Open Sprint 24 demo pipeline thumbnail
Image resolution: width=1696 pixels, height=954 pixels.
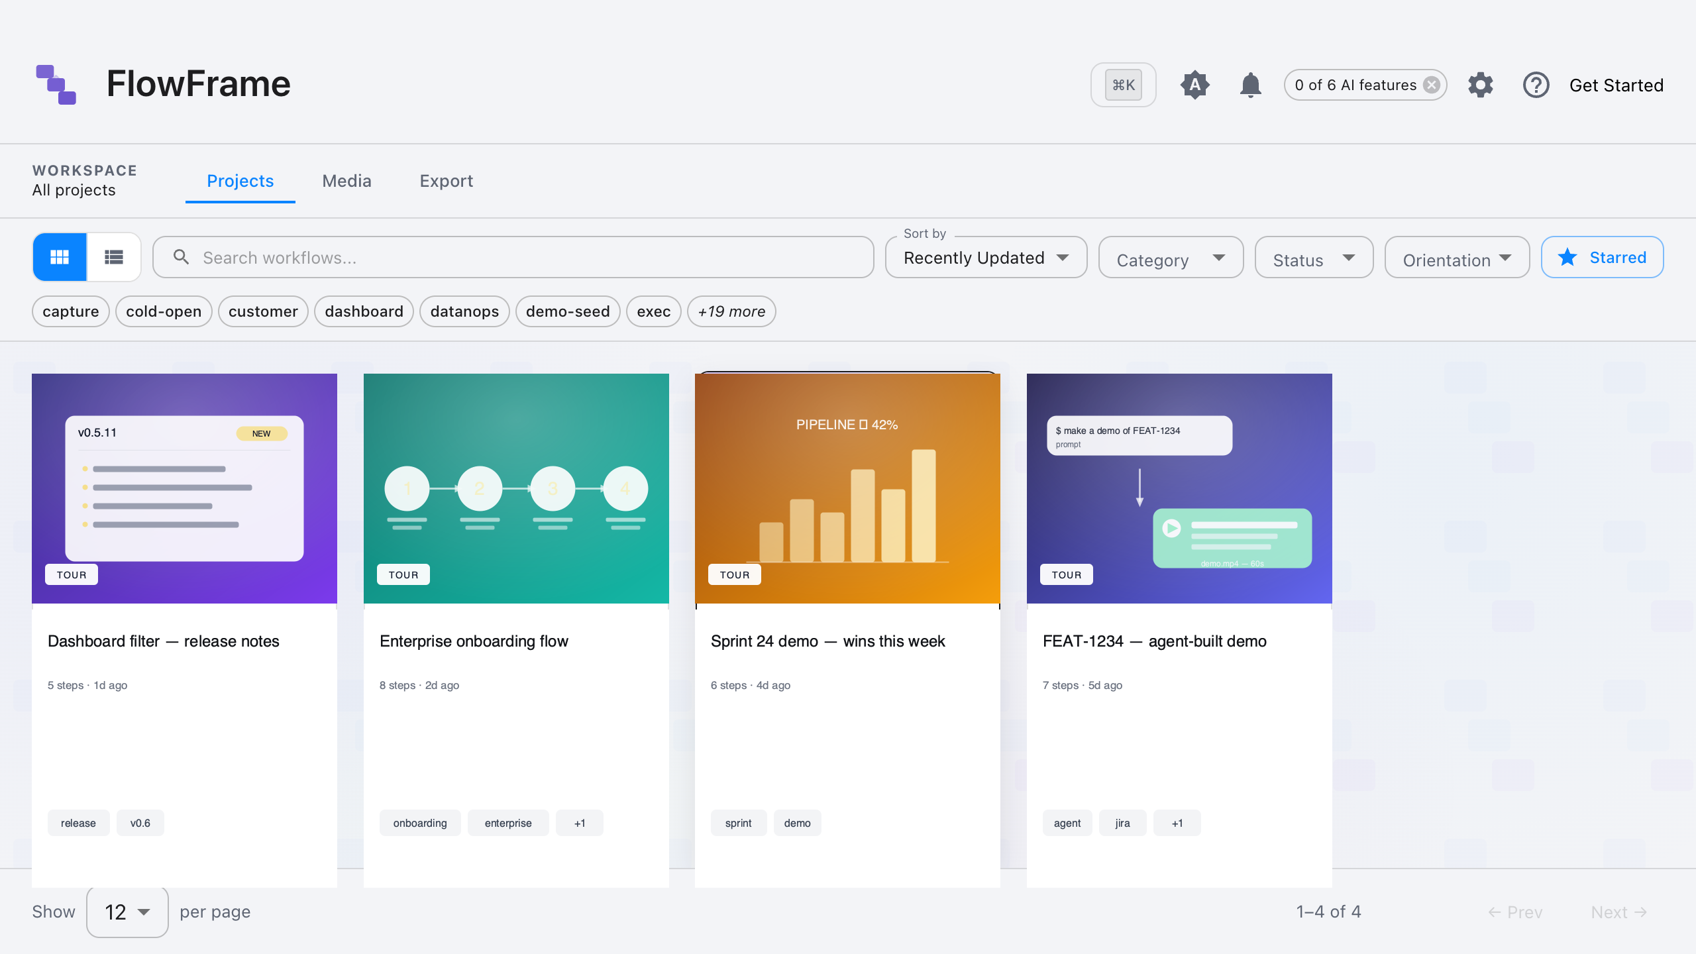pos(847,488)
